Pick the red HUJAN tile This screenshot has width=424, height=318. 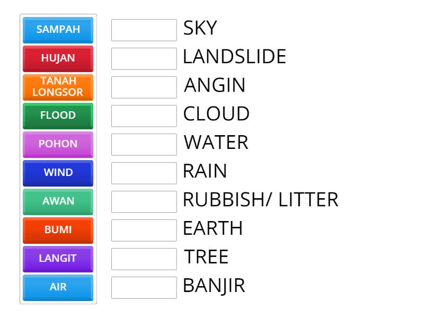point(58,58)
